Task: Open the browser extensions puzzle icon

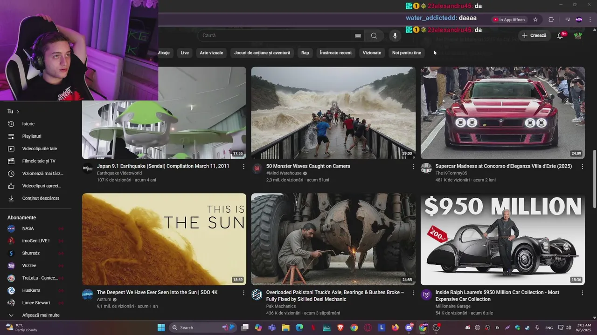Action: coord(551,20)
